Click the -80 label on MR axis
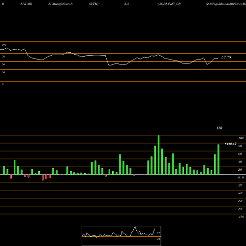Image resolution: width=246 pixels, height=246 pixels. coord(240,209)
